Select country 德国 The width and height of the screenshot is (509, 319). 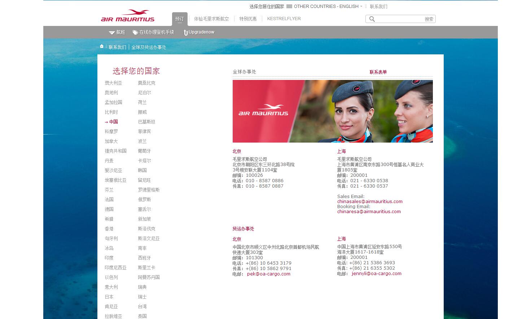[x=109, y=209]
